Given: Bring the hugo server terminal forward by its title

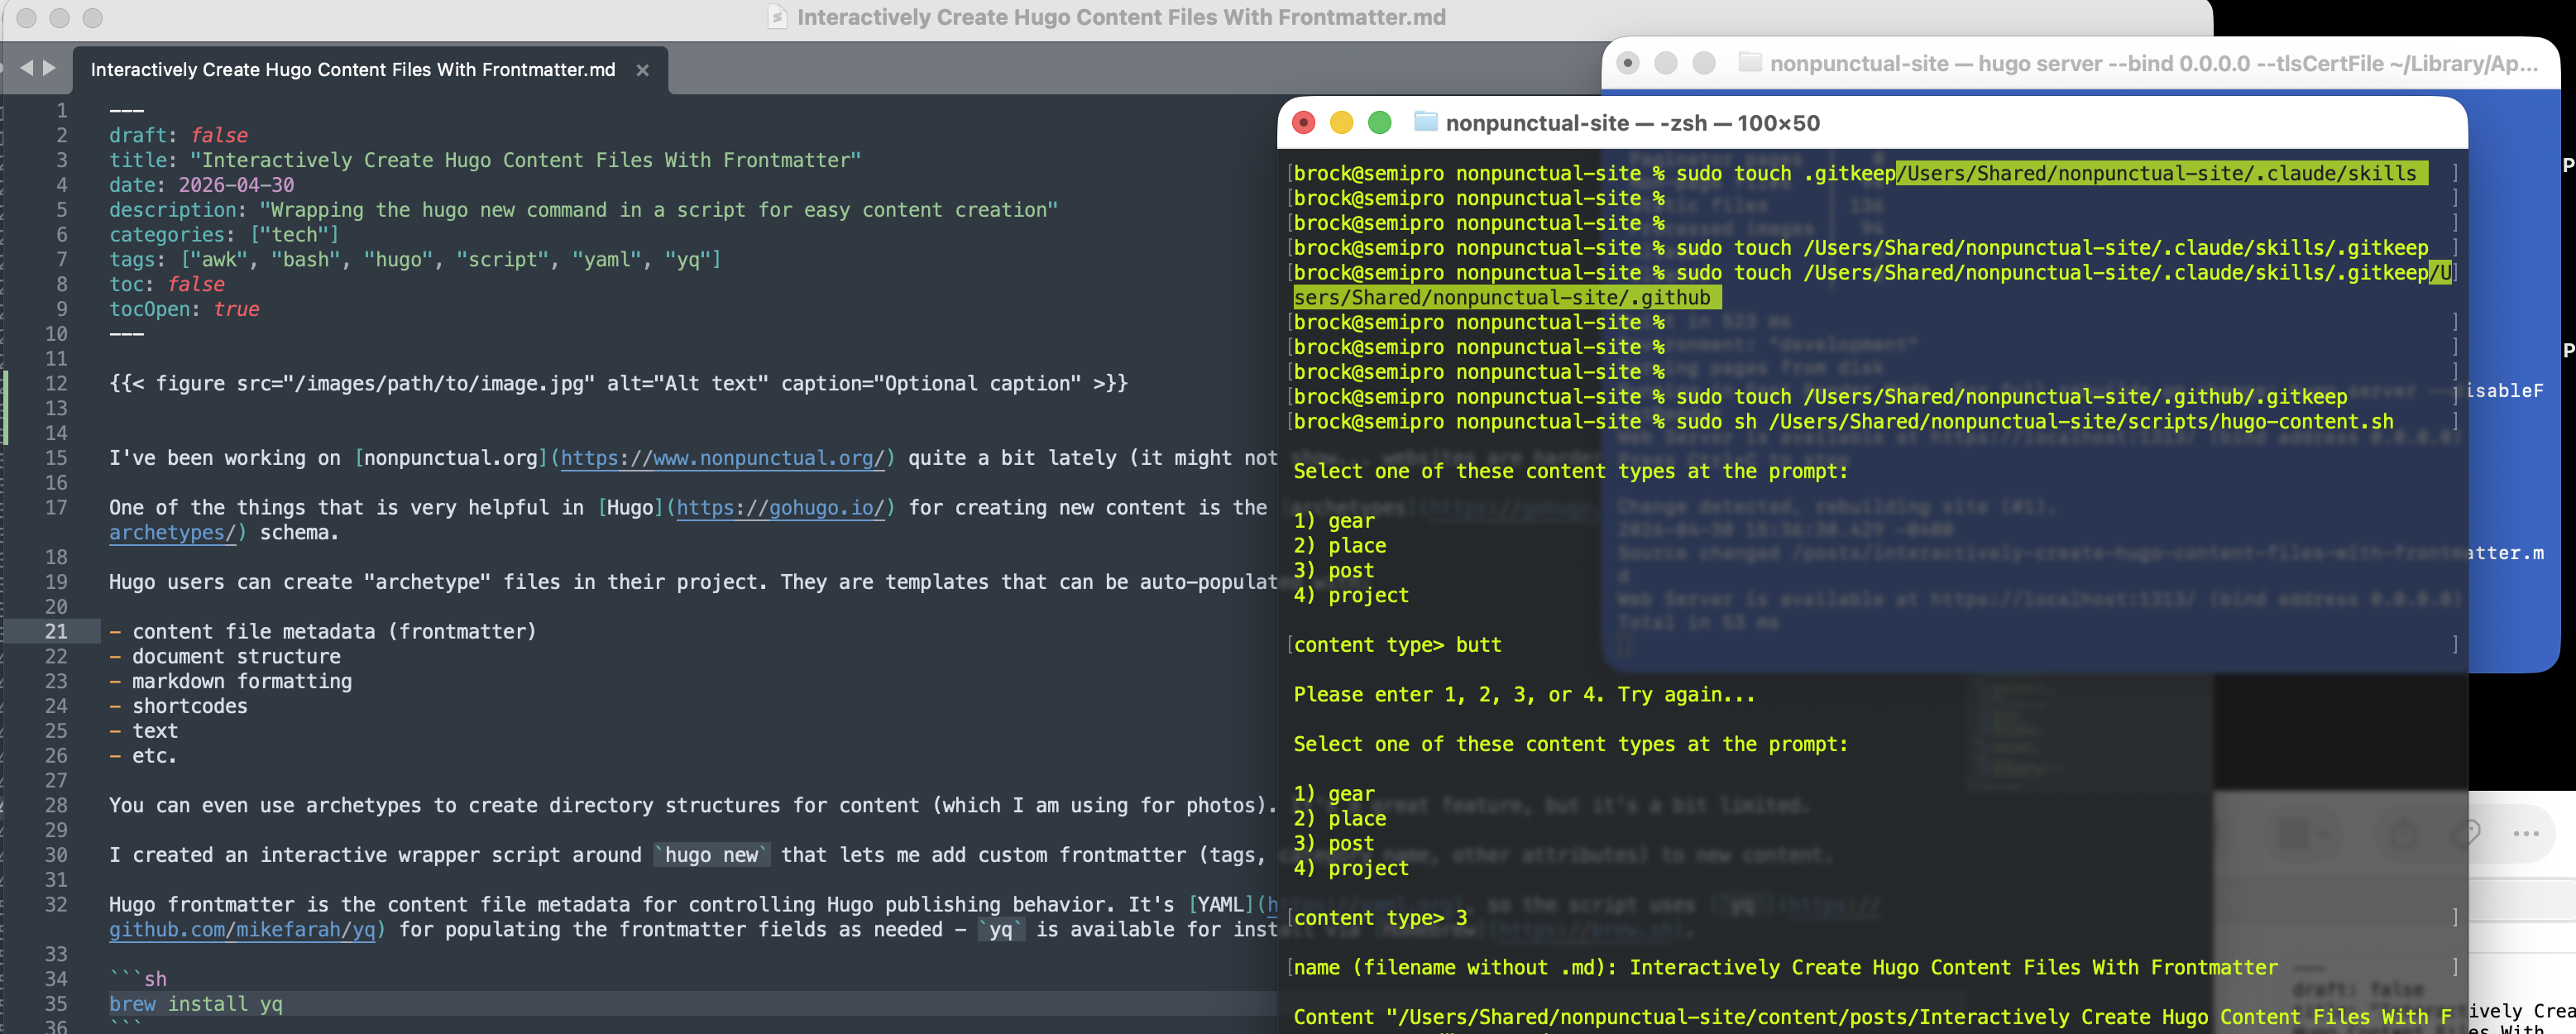Looking at the screenshot, I should 2153,64.
